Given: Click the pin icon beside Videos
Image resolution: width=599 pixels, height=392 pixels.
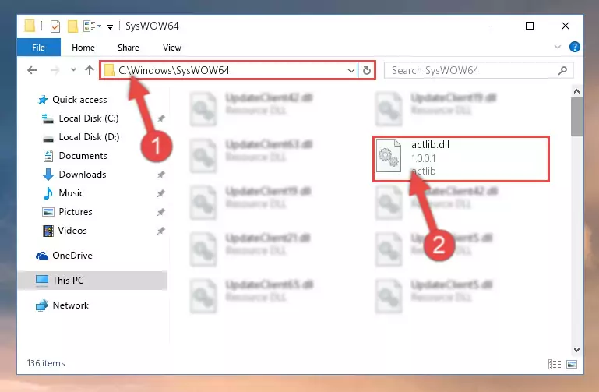Looking at the screenshot, I should tap(160, 231).
